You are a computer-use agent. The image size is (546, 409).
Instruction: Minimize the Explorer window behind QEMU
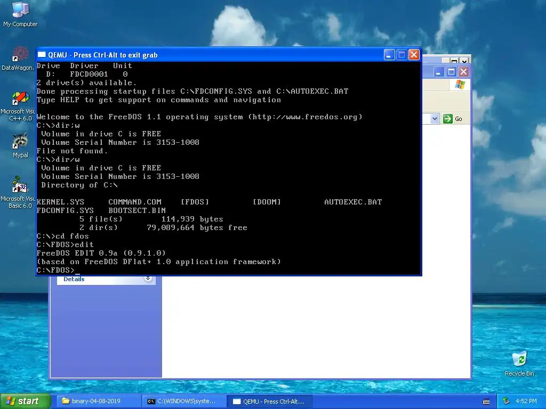pyautogui.click(x=438, y=72)
